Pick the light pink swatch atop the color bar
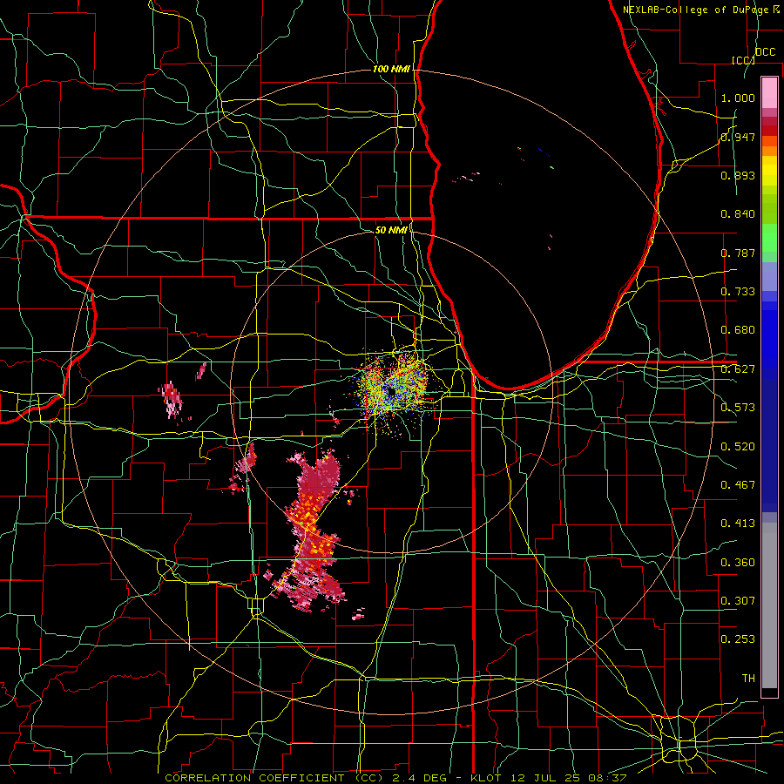 (x=769, y=92)
